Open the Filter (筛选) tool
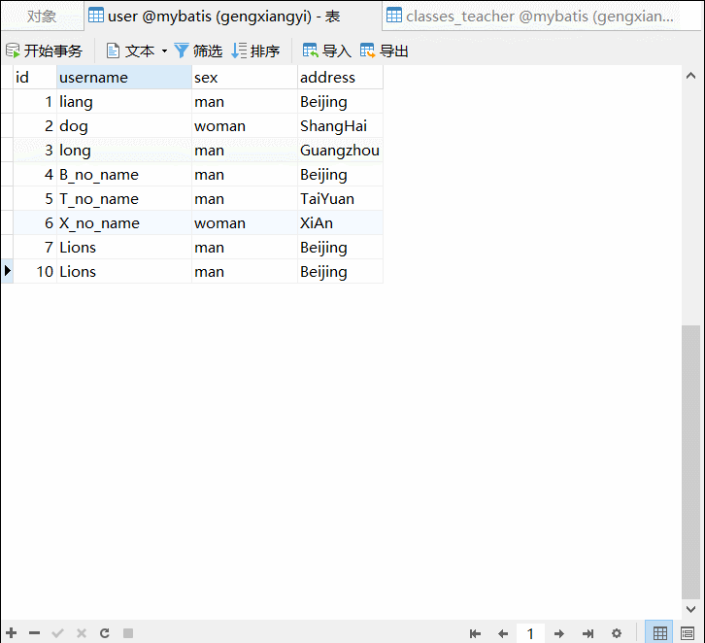Image resolution: width=705 pixels, height=643 pixels. pos(198,51)
